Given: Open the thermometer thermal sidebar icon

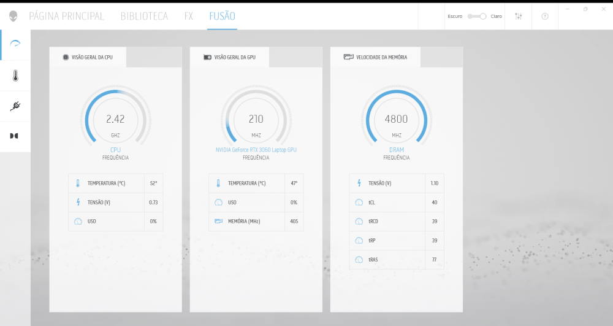Looking at the screenshot, I should (15, 76).
